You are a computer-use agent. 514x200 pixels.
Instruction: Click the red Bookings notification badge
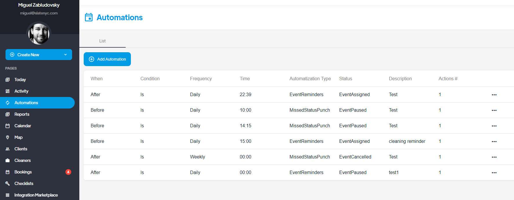(68, 172)
